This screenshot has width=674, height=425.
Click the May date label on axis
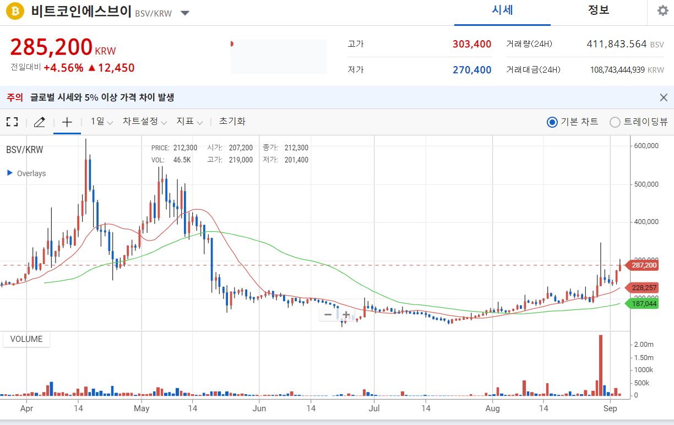(142, 408)
